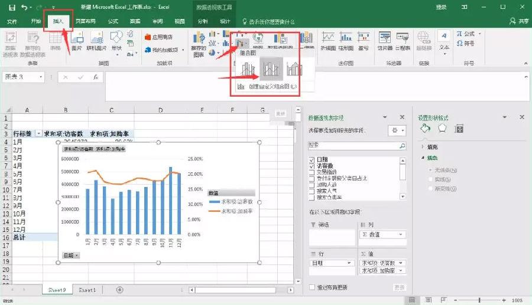Switch to Page Break Preview in status bar
532x305 pixels.
point(443,300)
